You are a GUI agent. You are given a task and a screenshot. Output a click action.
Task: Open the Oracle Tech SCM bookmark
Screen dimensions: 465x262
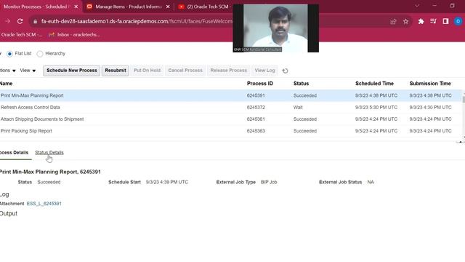21,35
